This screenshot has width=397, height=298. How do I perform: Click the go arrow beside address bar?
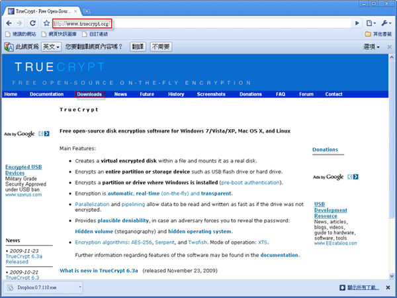coord(357,23)
